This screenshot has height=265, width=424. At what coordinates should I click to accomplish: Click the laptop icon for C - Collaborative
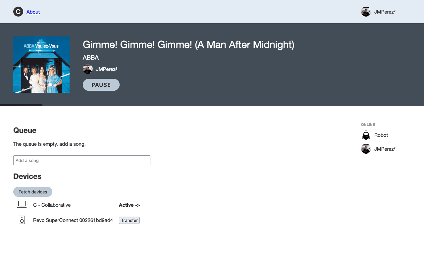(x=22, y=204)
